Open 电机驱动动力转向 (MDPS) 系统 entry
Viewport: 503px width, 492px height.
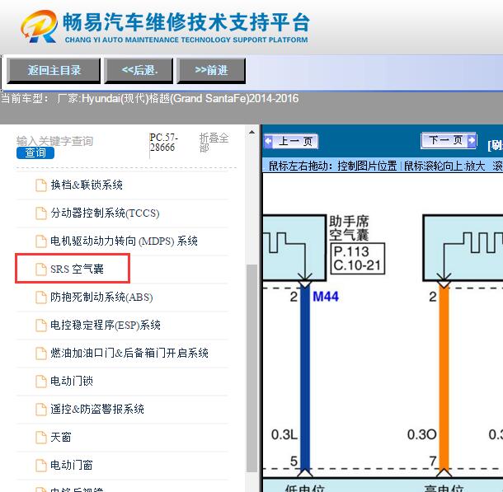[x=124, y=241]
